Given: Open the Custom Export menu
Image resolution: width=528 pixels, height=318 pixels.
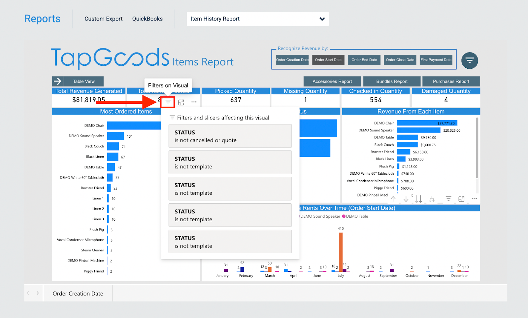Looking at the screenshot, I should tap(103, 19).
